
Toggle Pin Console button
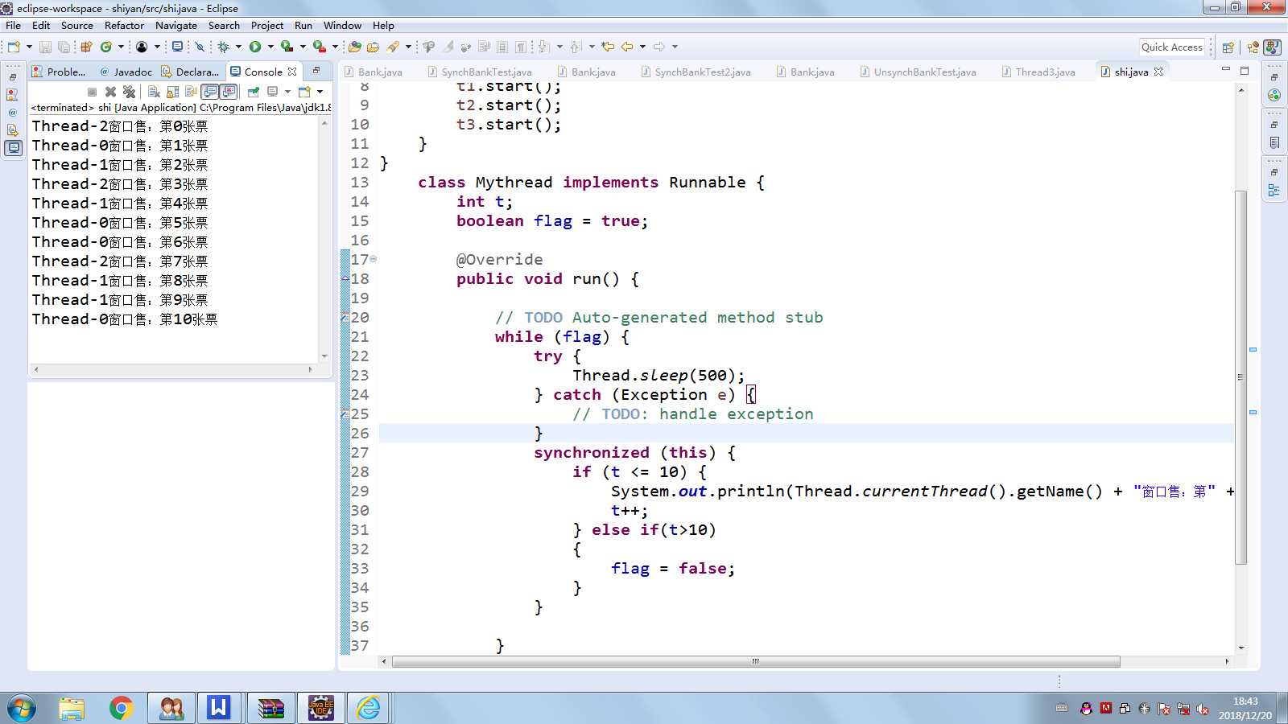[x=253, y=92]
